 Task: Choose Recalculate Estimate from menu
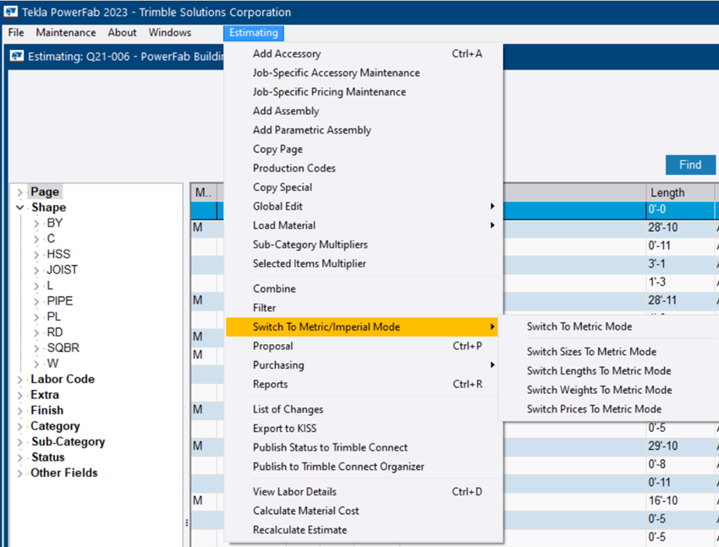299,530
